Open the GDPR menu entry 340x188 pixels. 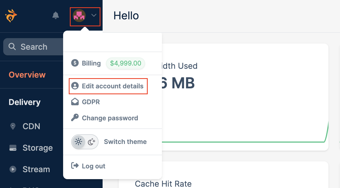91,102
